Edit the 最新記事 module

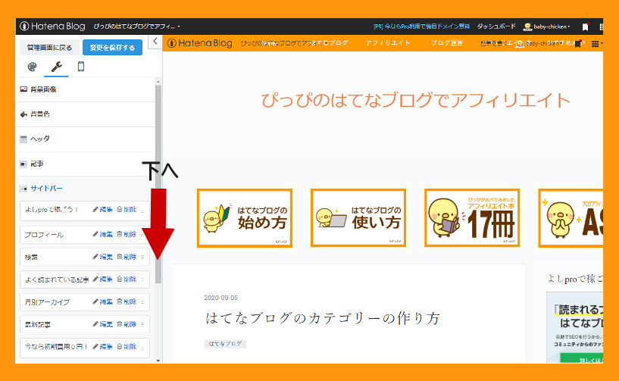[x=102, y=324]
